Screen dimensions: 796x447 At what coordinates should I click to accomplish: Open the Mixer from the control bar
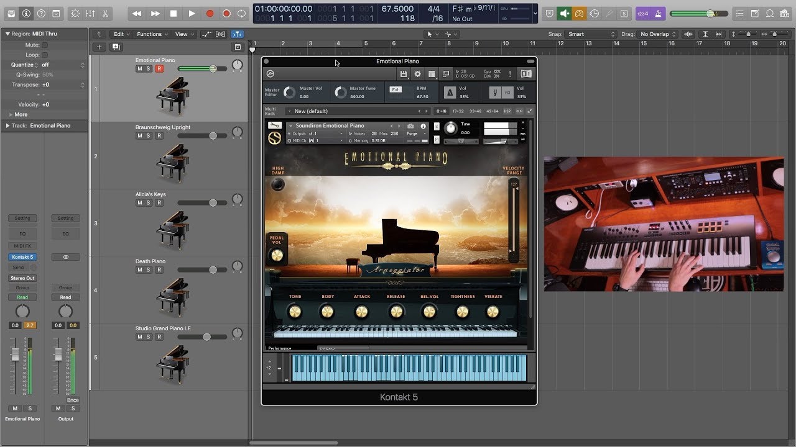pyautogui.click(x=90, y=13)
